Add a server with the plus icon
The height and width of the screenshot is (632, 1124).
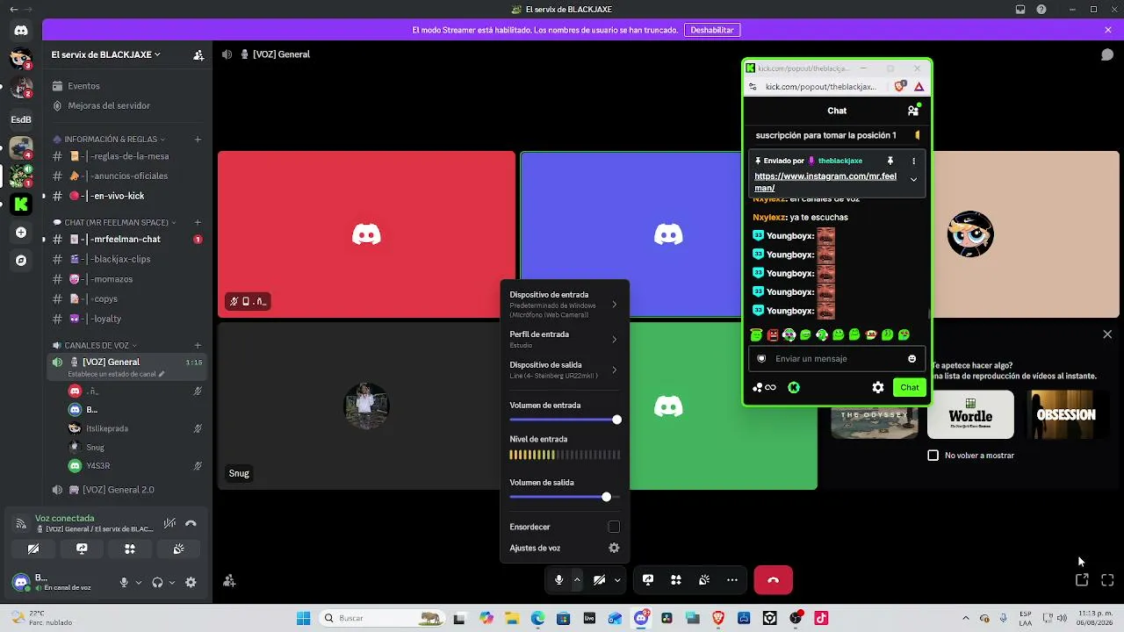(21, 233)
